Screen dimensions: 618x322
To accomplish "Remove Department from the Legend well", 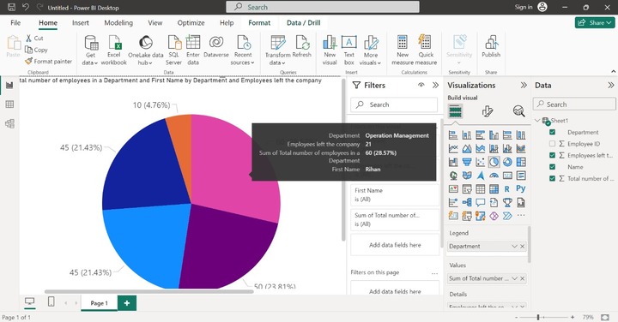I will tap(522, 246).
